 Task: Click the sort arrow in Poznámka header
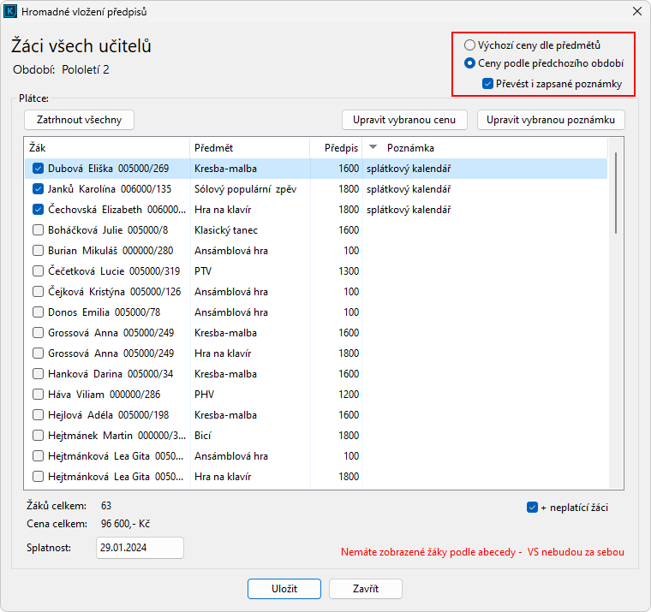tap(373, 148)
